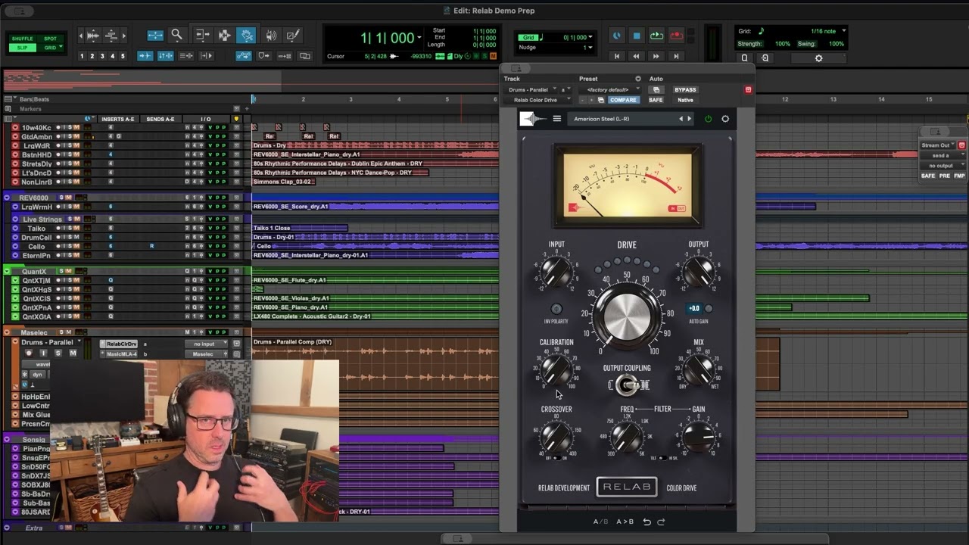Open the quantize settings gear
This screenshot has height=545, width=969.
tap(818, 58)
